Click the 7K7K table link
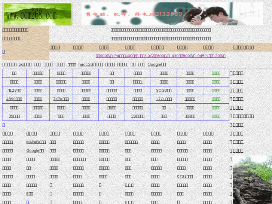The height and width of the screenshot is (204, 272). click(61, 99)
